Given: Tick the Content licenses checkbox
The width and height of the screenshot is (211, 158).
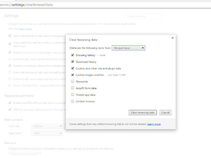Looking at the screenshot, I should [x=72, y=101].
